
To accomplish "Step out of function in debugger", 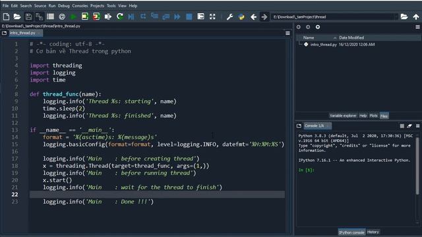I will coord(166,16).
